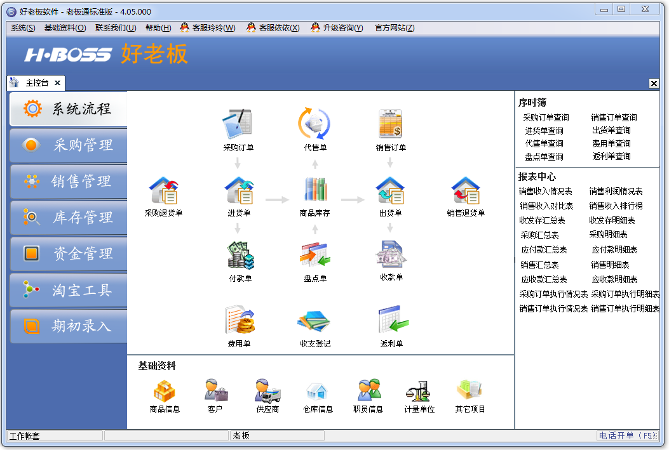
Task: Open the 代售单 consignment icon
Action: [314, 124]
